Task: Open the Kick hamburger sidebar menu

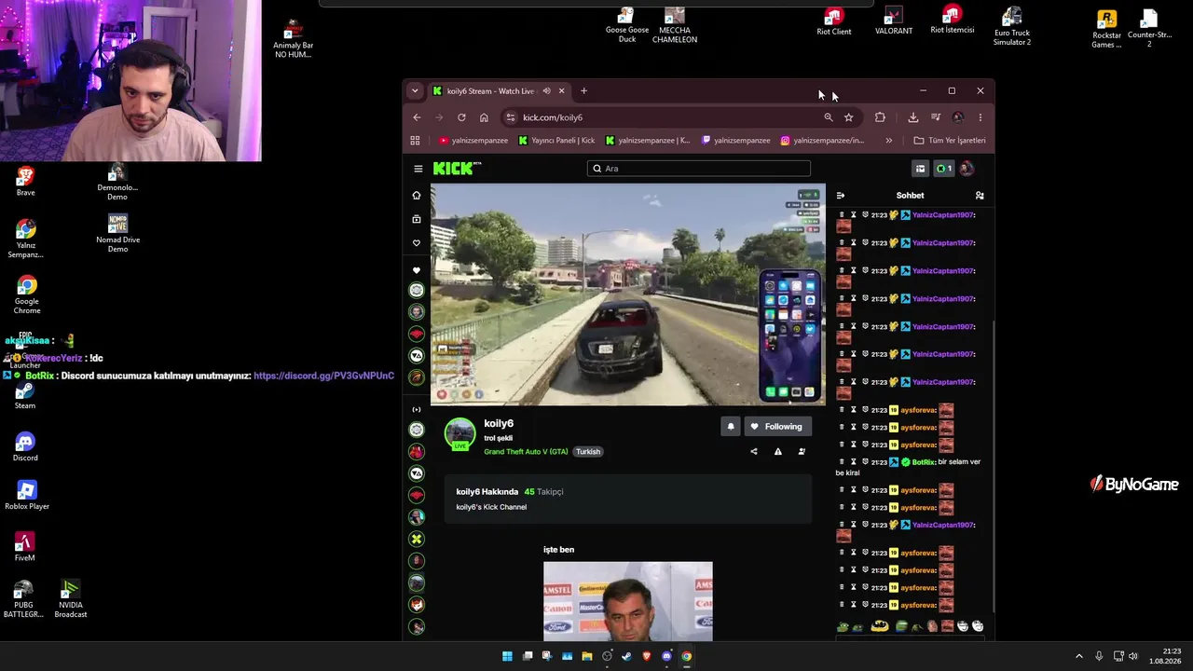Action: pyautogui.click(x=418, y=169)
